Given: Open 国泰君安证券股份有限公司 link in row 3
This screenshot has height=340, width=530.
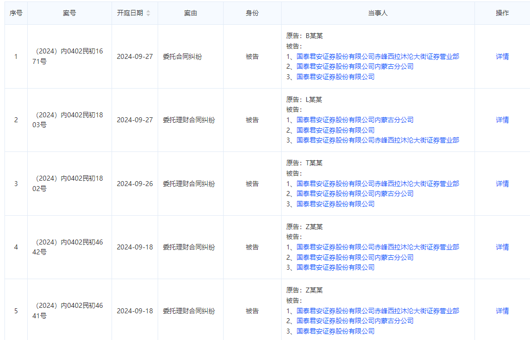Looking at the screenshot, I should [335, 204].
